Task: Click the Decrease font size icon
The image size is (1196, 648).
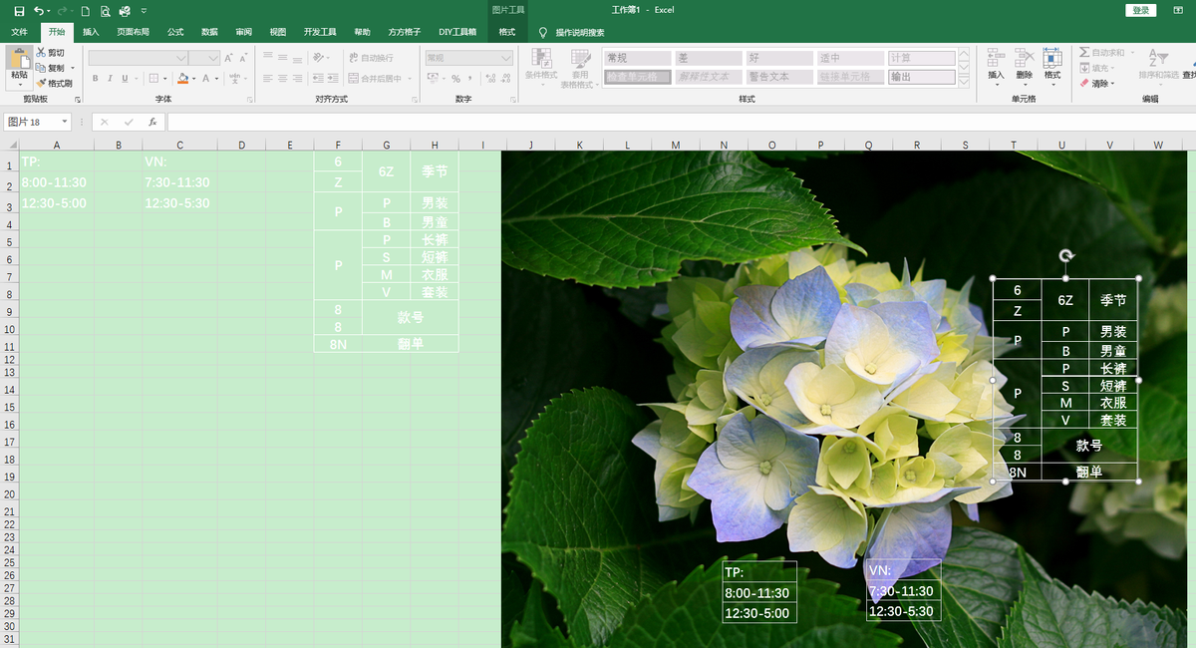Action: click(242, 58)
